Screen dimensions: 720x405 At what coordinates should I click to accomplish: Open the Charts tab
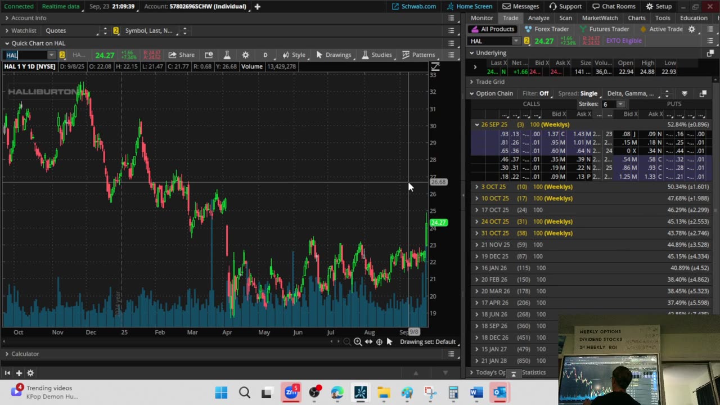(637, 18)
